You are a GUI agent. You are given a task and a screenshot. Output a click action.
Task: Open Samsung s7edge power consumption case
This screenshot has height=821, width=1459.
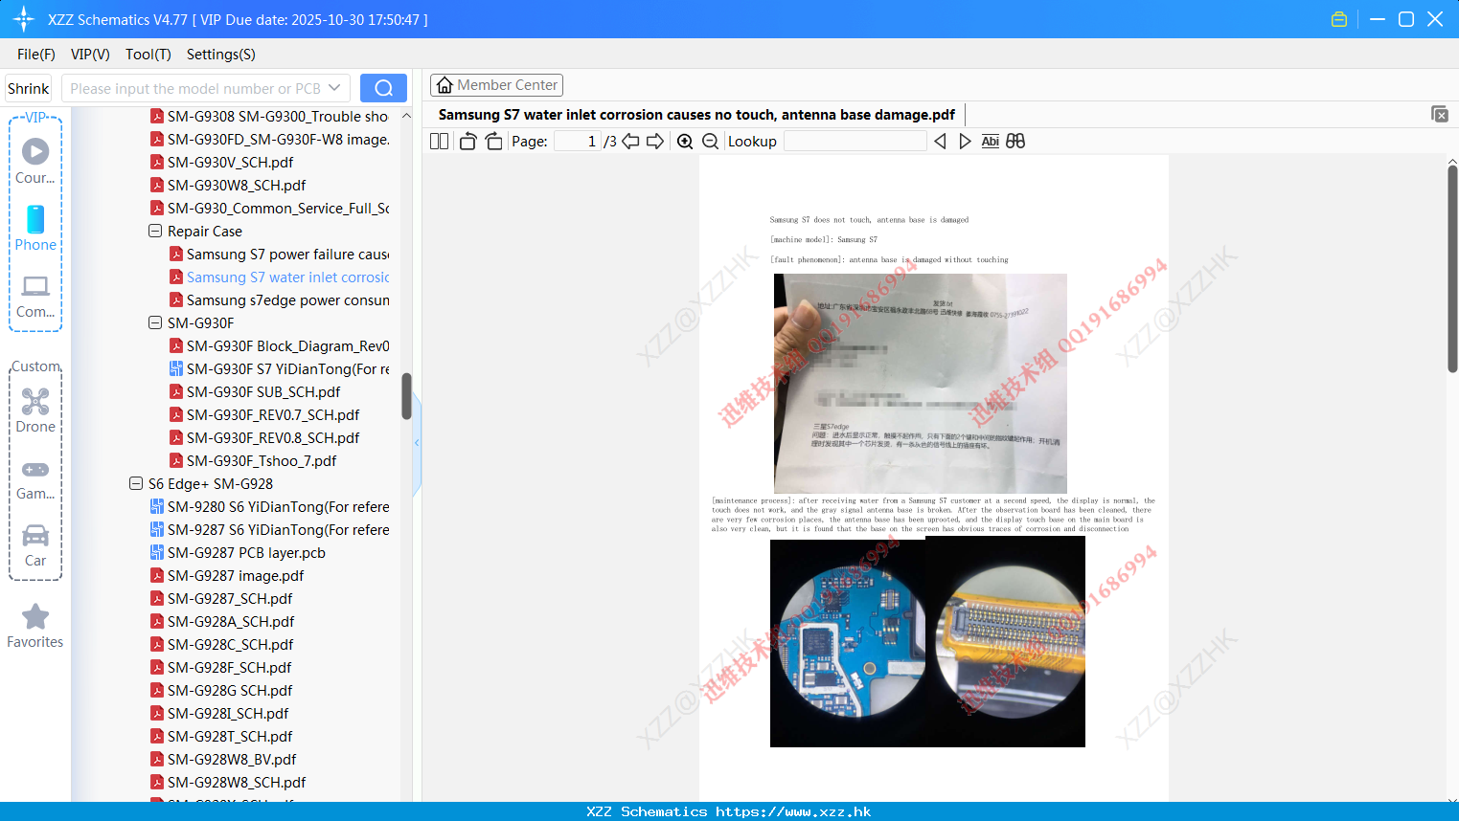[279, 300]
